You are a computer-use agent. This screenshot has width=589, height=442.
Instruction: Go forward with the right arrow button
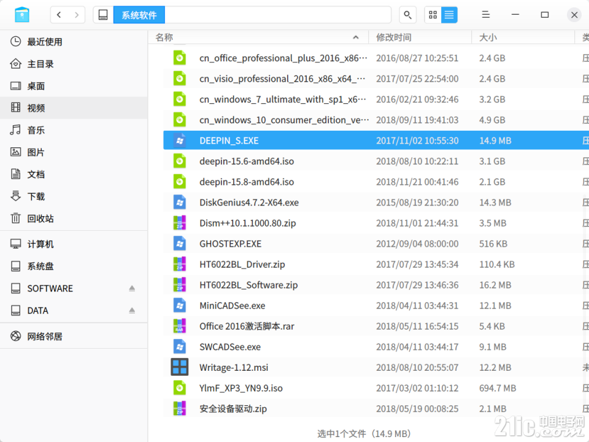click(77, 15)
